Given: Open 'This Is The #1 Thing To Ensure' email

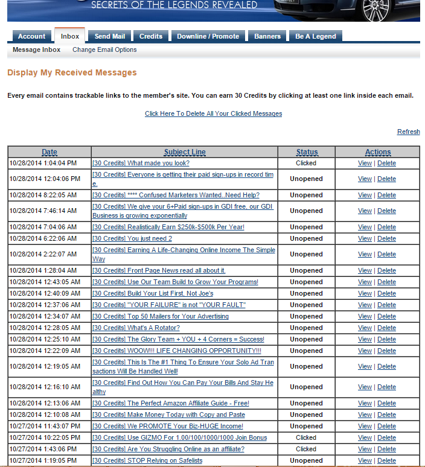Looking at the screenshot, I should pos(183,367).
